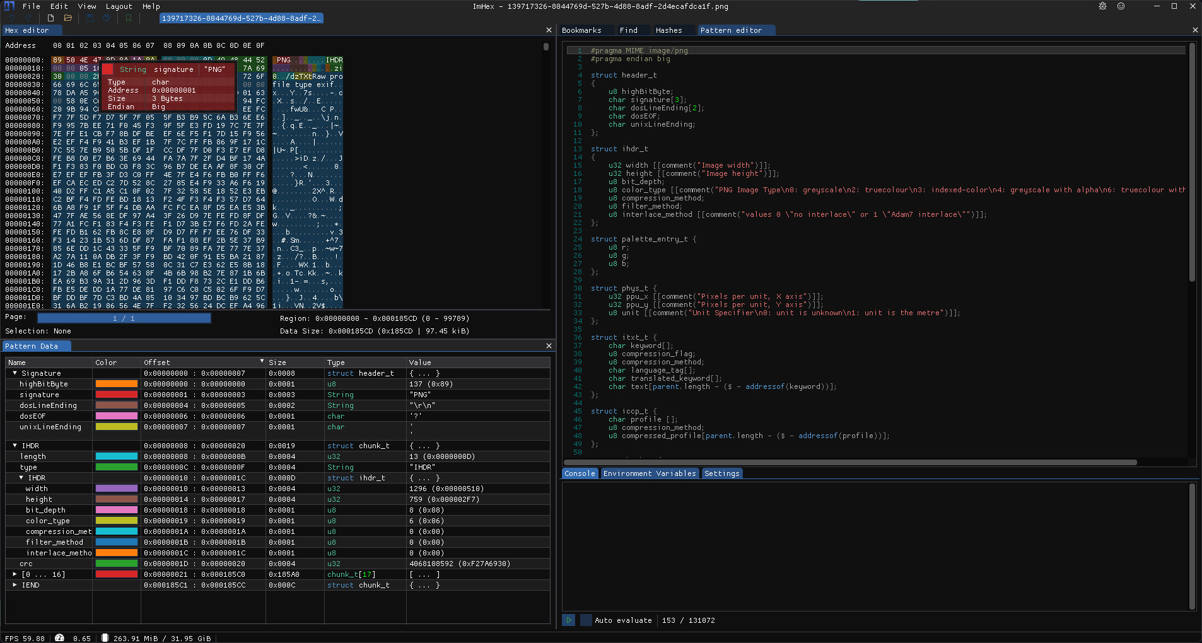Undo the last change
The width and height of the screenshot is (1202, 643).
click(11, 18)
